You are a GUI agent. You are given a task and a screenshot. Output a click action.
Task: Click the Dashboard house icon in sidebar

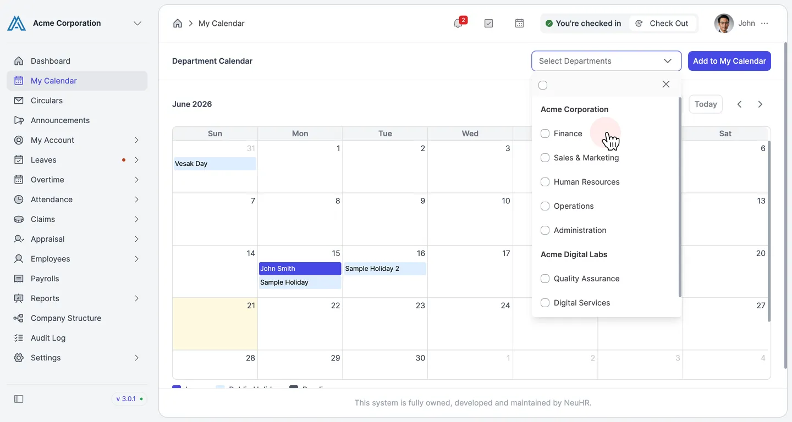tap(19, 61)
